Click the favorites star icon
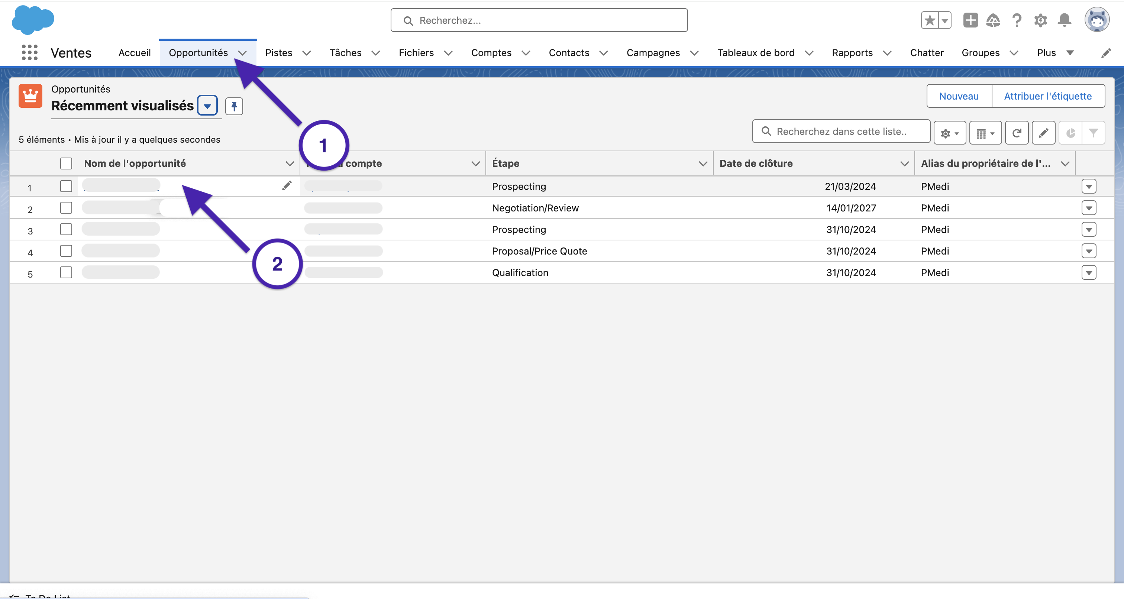Screen dimensions: 1124x599 929,20
